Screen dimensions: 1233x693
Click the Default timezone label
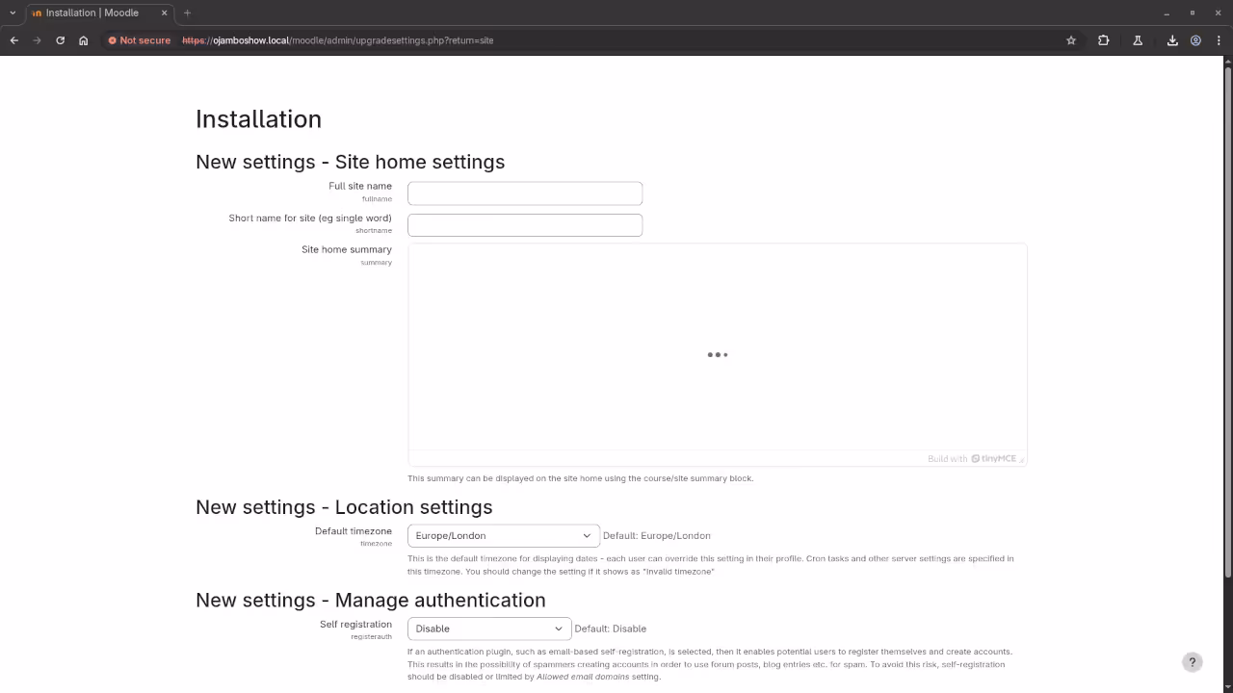354,531
